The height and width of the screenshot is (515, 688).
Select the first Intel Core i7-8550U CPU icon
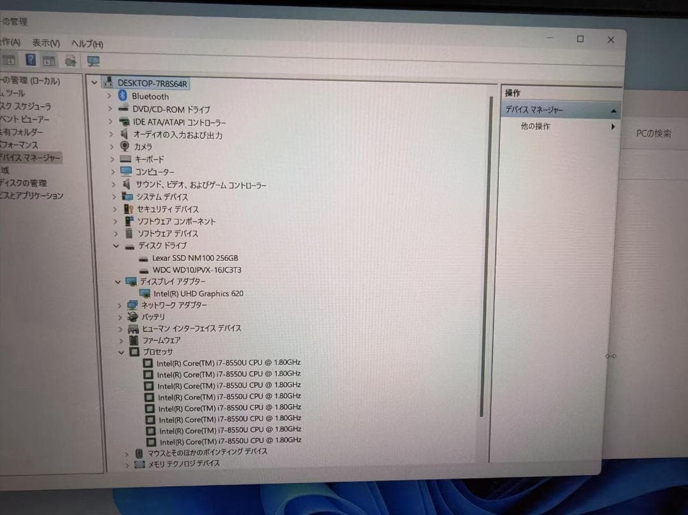(148, 362)
